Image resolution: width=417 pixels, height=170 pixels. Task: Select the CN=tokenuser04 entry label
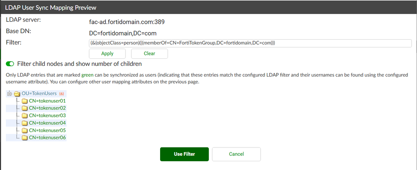(47, 123)
